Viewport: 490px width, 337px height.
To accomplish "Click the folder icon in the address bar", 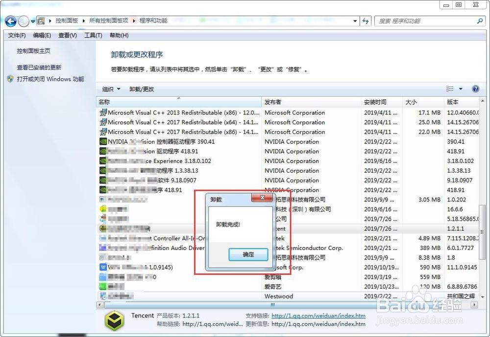I will [41, 21].
